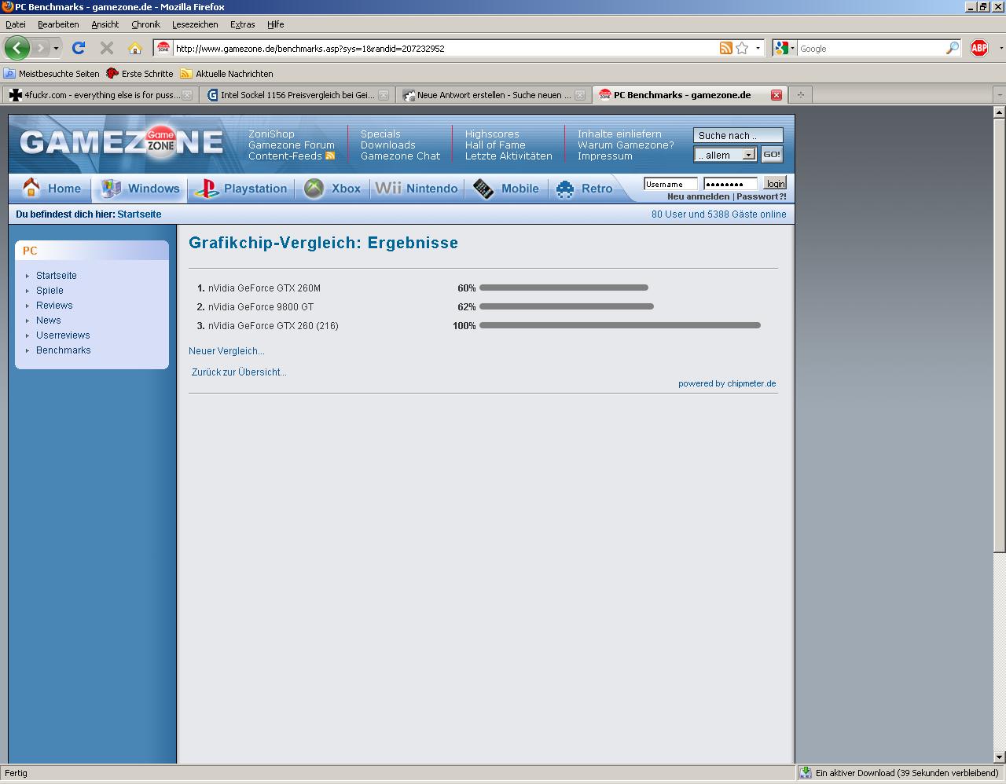Image resolution: width=1006 pixels, height=784 pixels.
Task: Expand the address bar history dropdown
Action: coord(758,48)
